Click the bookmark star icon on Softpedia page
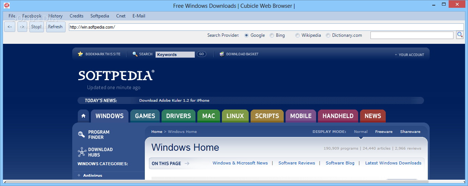Viewport: 468px width, 186px height. 80,54
